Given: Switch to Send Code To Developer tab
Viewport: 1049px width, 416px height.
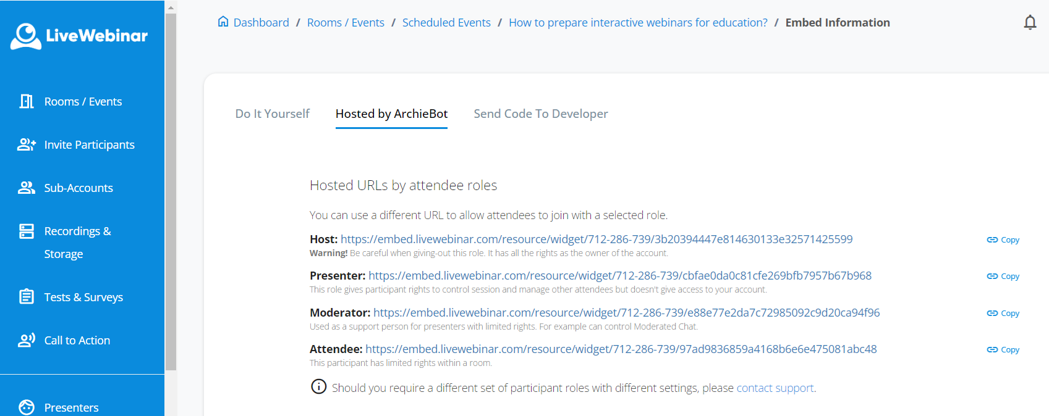Looking at the screenshot, I should tap(540, 114).
